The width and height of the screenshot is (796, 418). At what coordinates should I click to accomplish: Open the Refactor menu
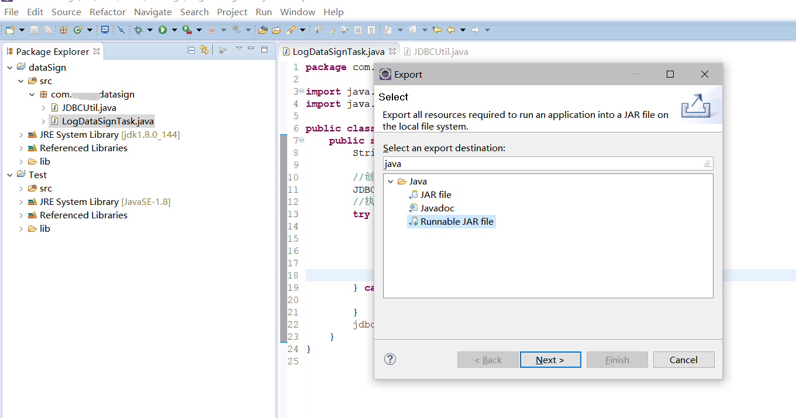pos(108,12)
